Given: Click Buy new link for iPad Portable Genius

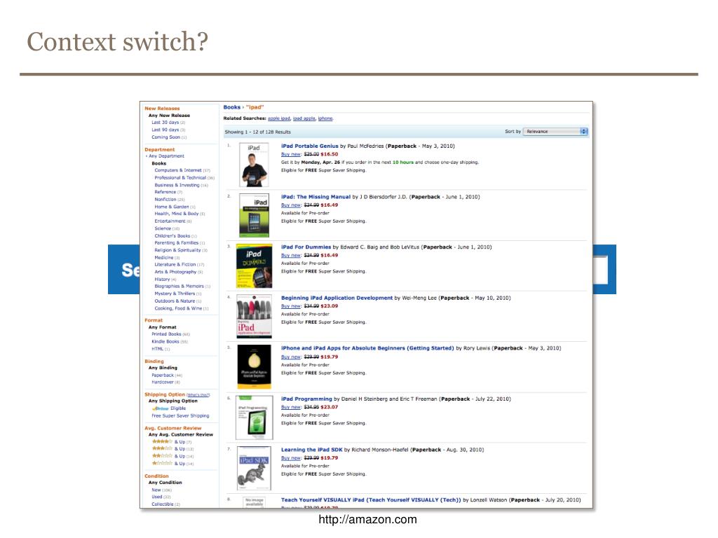Looking at the screenshot, I should [291, 155].
